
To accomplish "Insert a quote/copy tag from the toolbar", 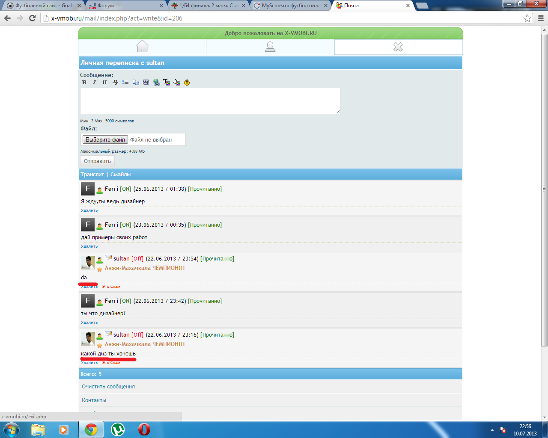I will (x=136, y=83).
